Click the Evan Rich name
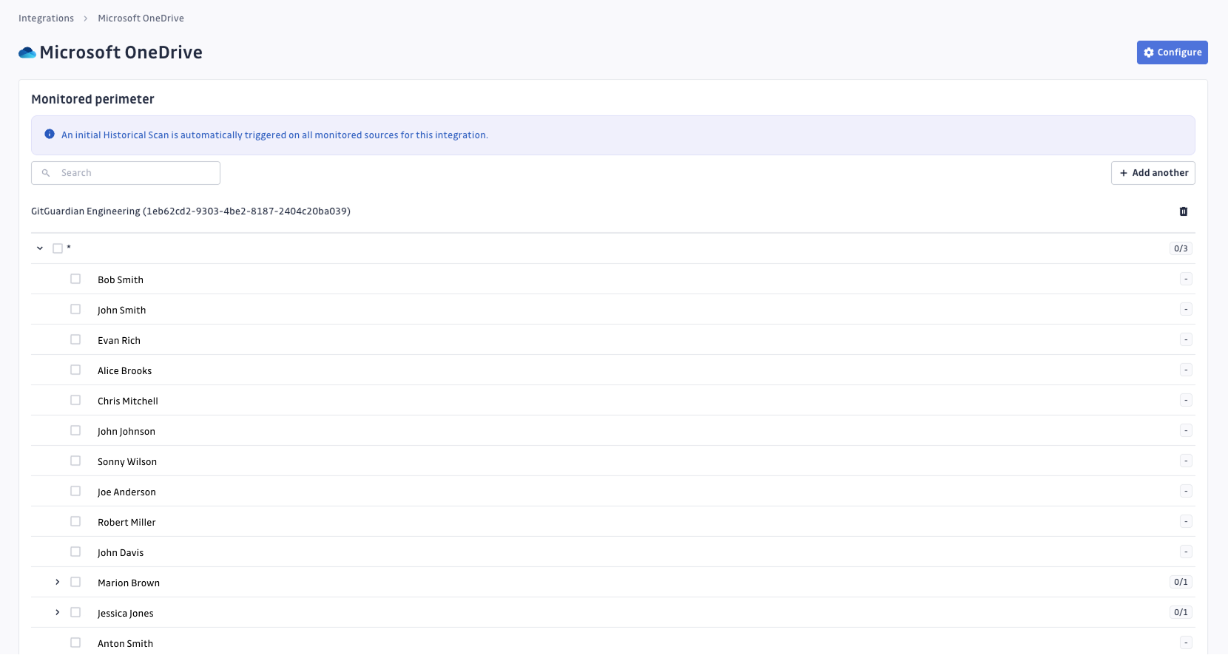The width and height of the screenshot is (1228, 658). [x=119, y=340]
